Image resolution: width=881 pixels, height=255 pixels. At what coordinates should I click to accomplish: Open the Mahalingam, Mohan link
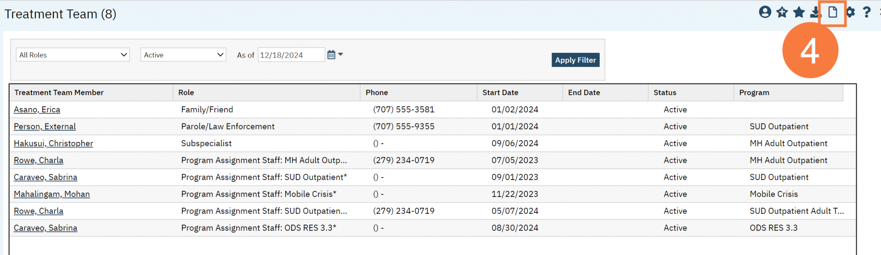tap(52, 194)
